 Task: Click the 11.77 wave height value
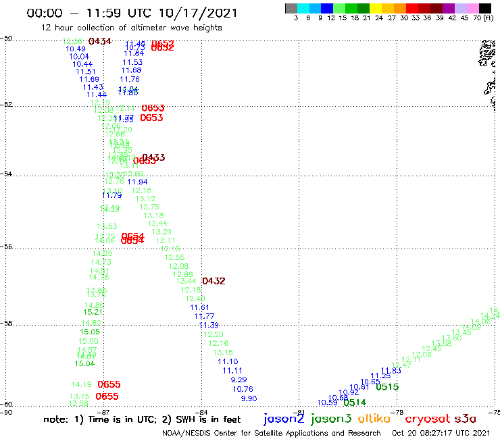205,316
